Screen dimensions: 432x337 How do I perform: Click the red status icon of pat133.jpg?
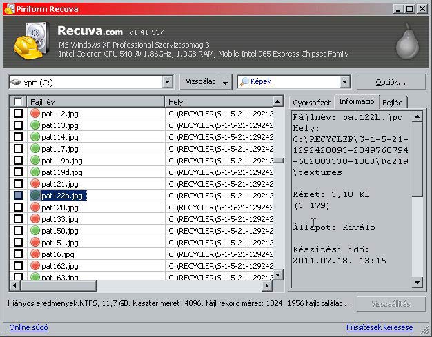tap(35, 219)
